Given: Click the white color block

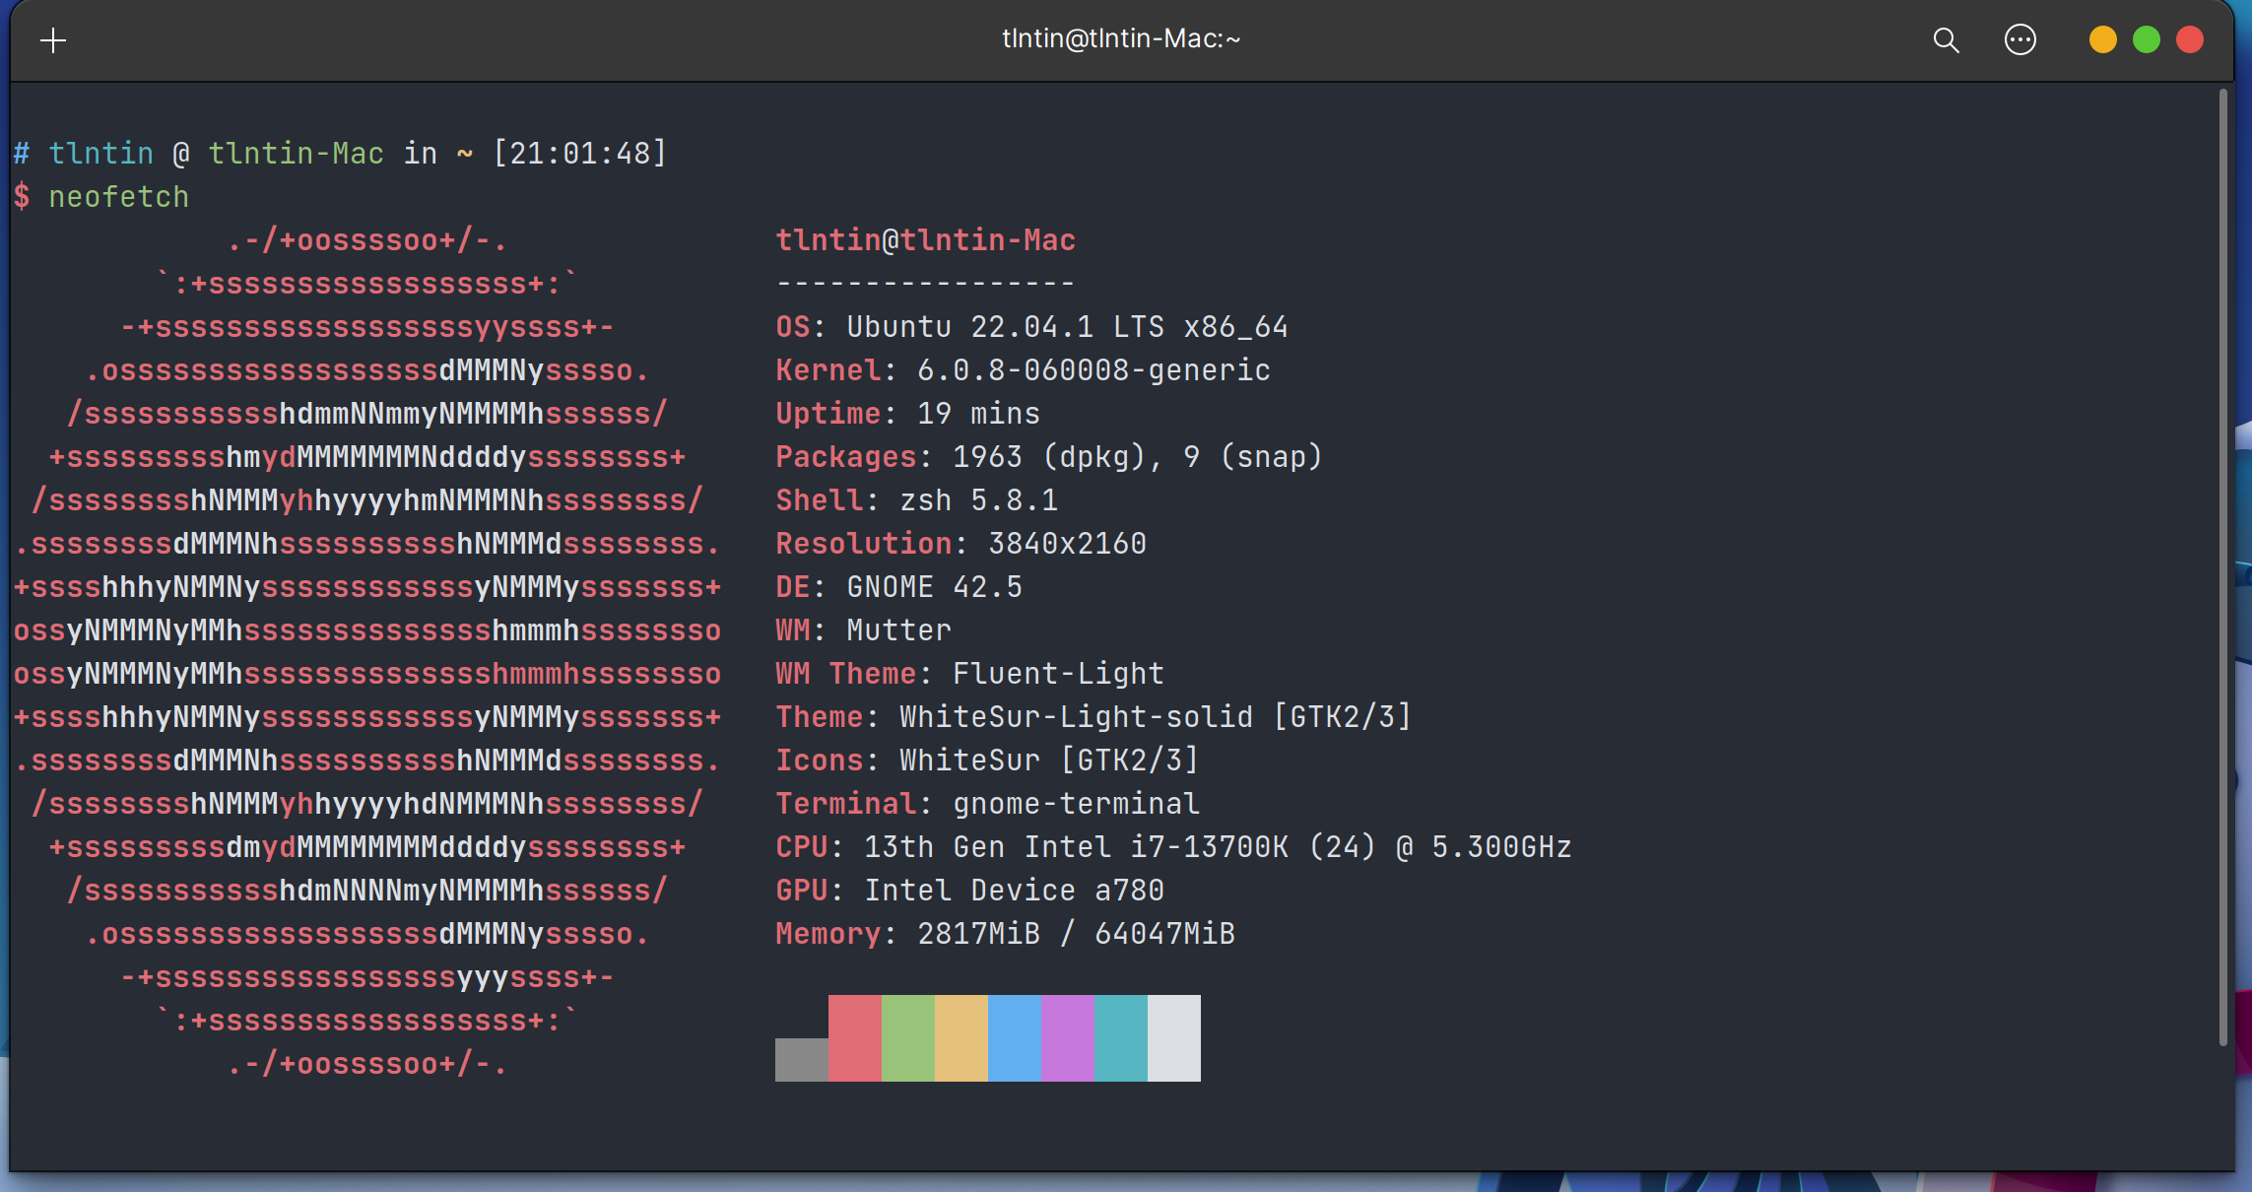Looking at the screenshot, I should 1173,1037.
